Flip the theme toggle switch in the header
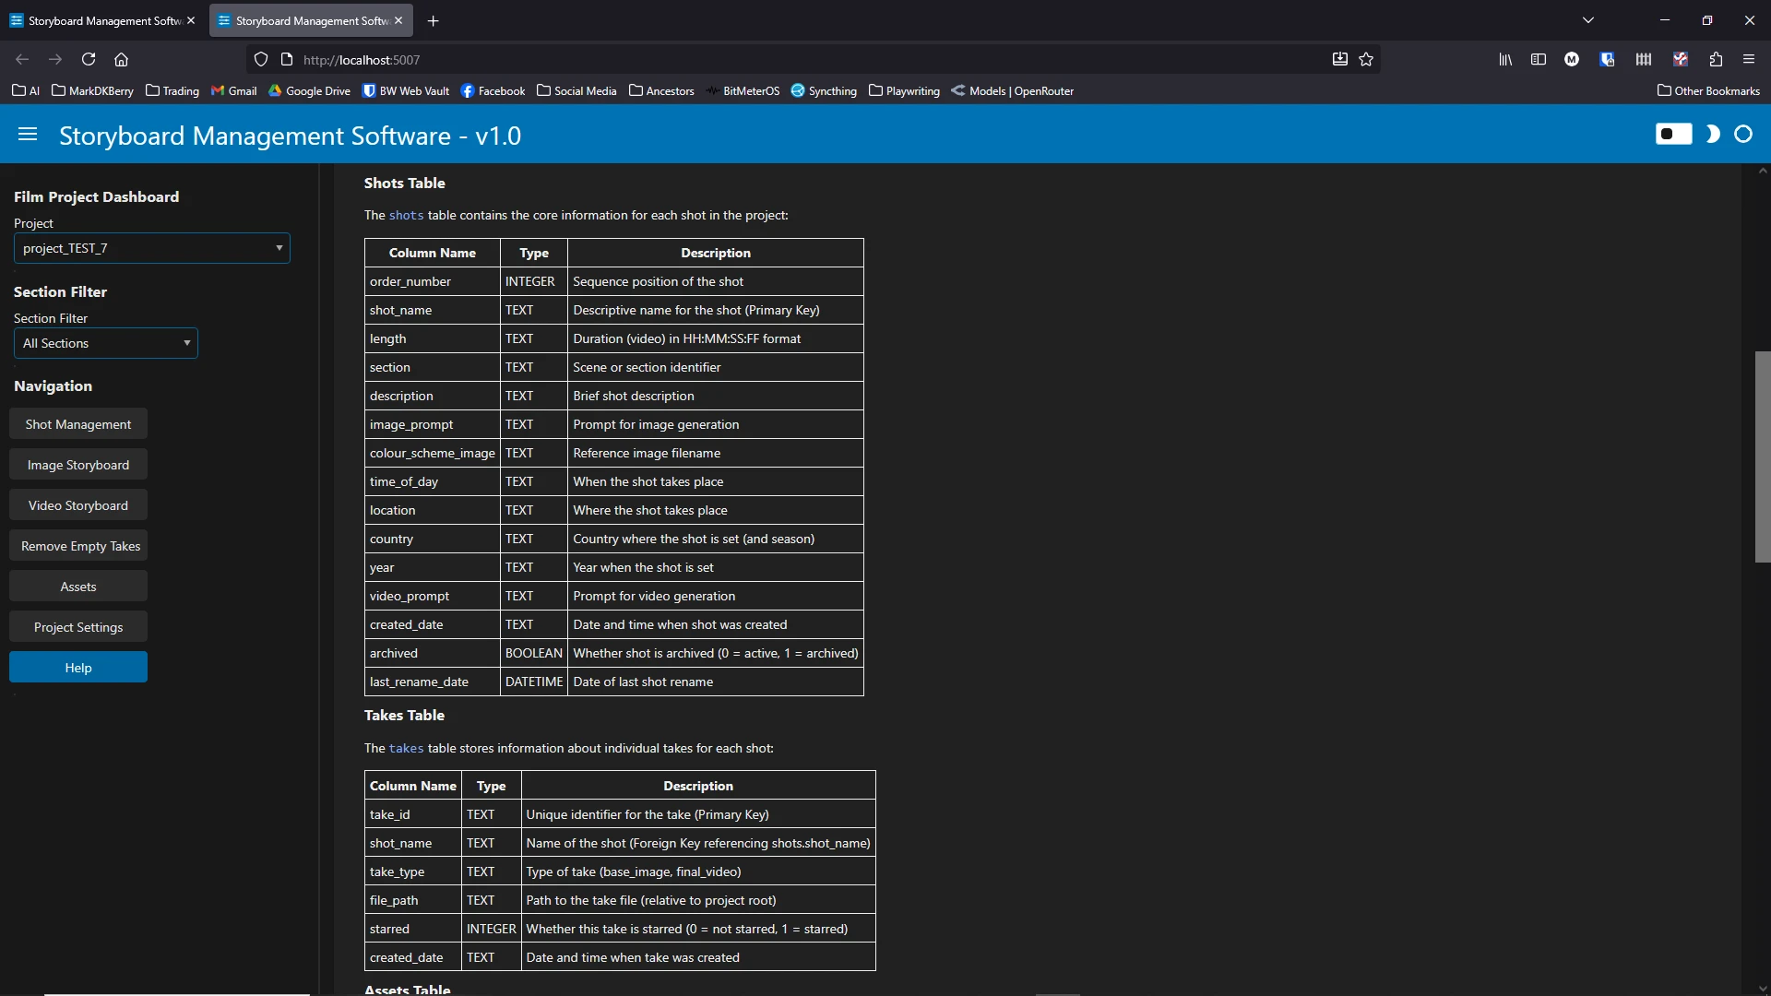The height and width of the screenshot is (996, 1771). (1673, 134)
